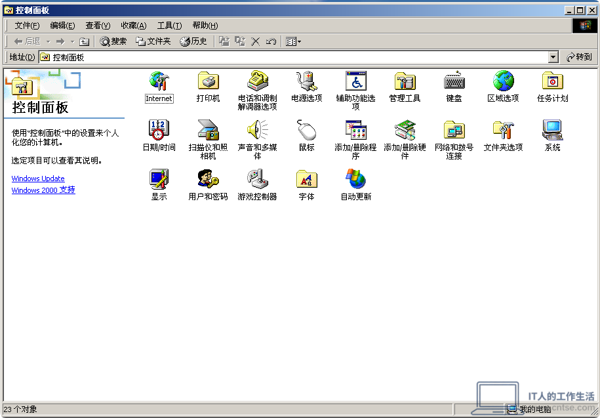Go up one folder level
This screenshot has height=418, width=600.
click(84, 41)
